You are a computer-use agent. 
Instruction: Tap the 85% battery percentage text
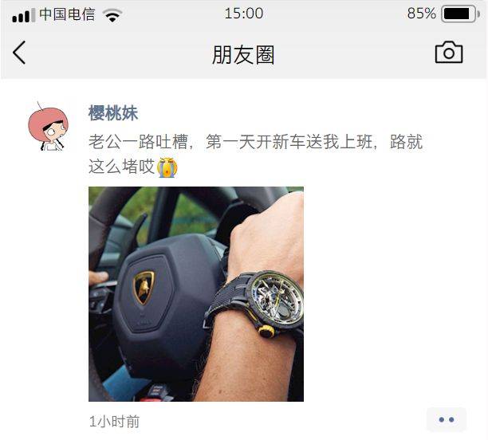pyautogui.click(x=421, y=14)
